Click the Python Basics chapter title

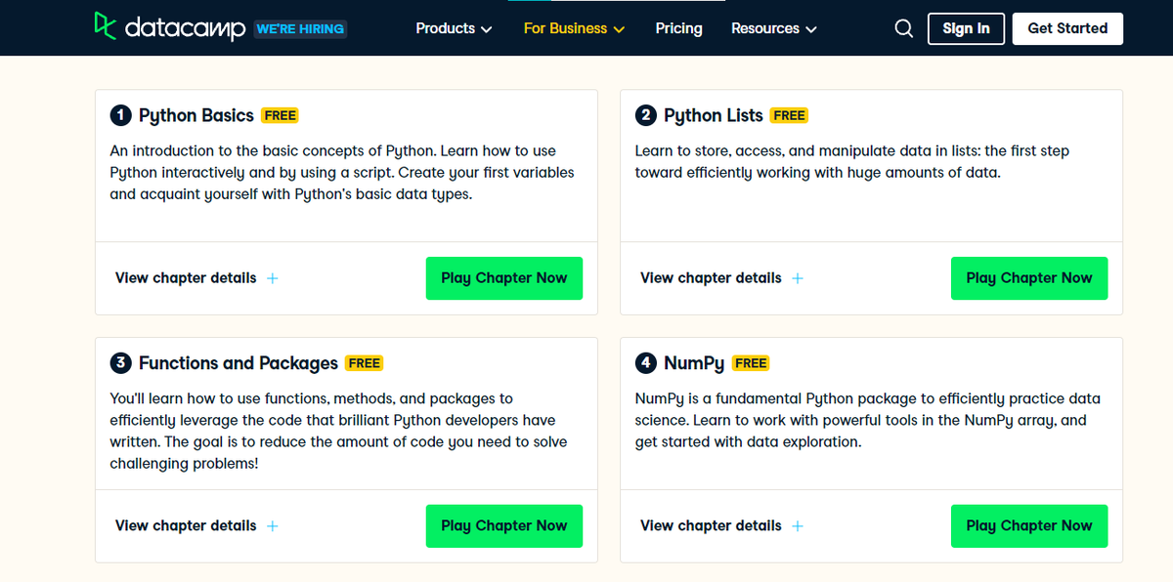(196, 115)
